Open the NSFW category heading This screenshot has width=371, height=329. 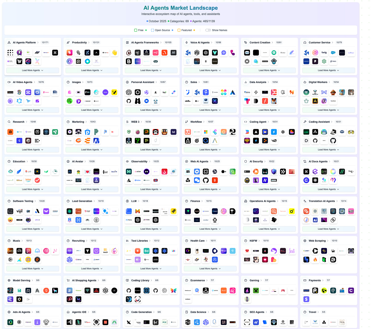253,241
